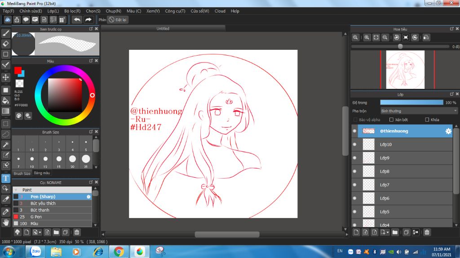Open Zalo from the Windows taskbar
The width and height of the screenshot is (460, 258).
(x=35, y=252)
